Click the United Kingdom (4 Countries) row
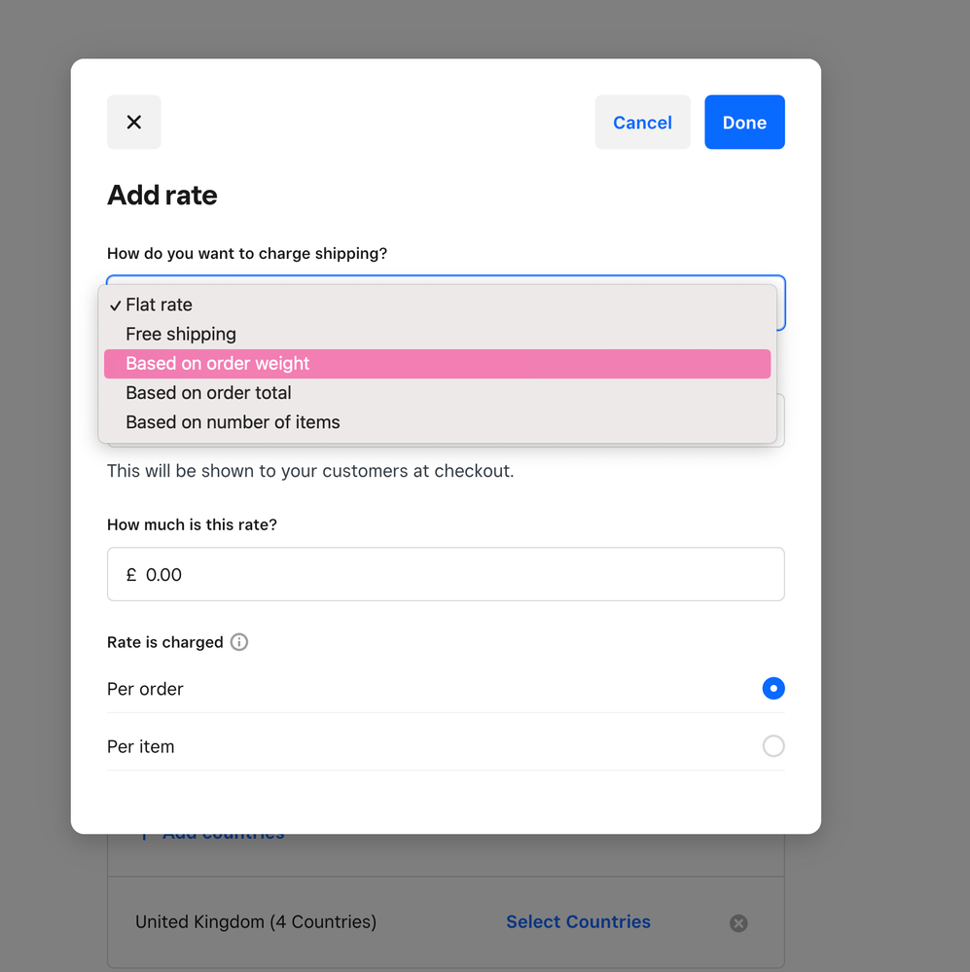970x972 pixels. (x=256, y=922)
